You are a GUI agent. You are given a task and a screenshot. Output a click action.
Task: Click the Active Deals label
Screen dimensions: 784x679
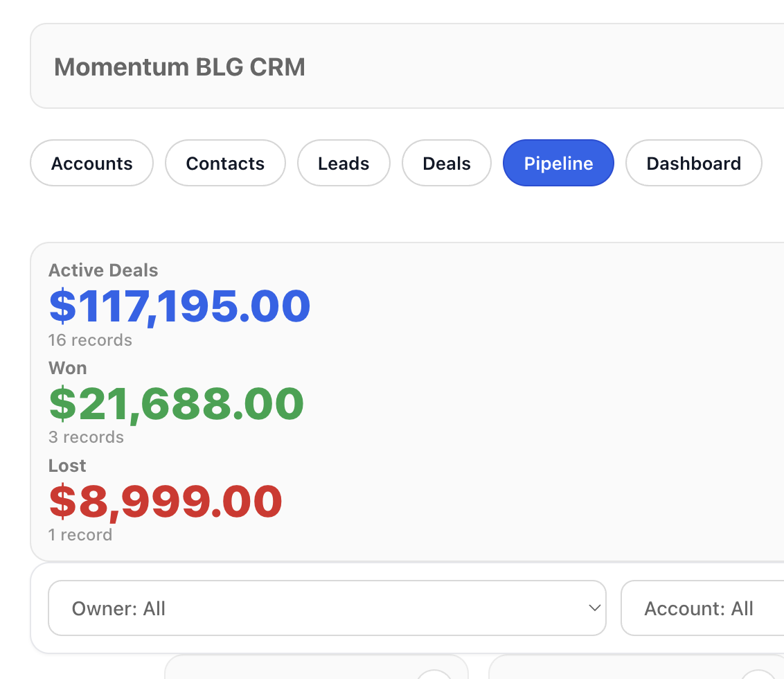pyautogui.click(x=103, y=270)
